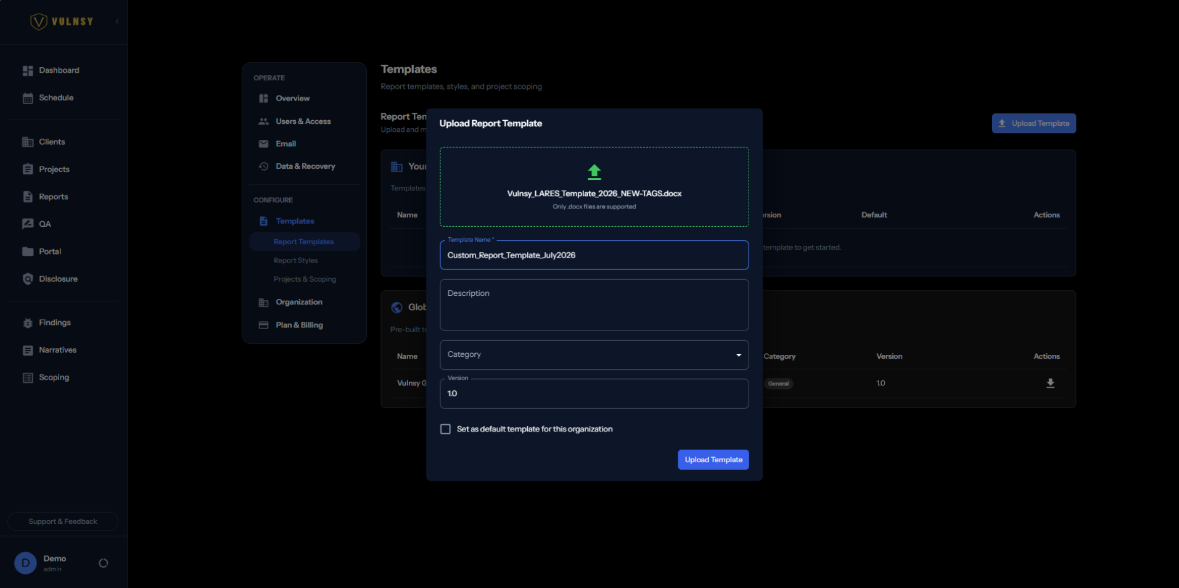Open the Reports document icon
The height and width of the screenshot is (588, 1179).
click(x=28, y=197)
